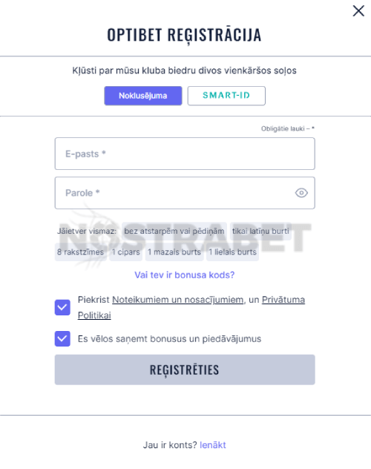Follow the Ienākt login link
Viewport: 371px width, 469px height.
point(213,445)
